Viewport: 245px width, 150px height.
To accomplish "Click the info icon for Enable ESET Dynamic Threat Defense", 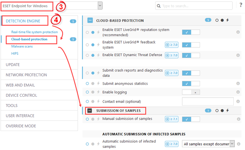I will (x=238, y=55).
